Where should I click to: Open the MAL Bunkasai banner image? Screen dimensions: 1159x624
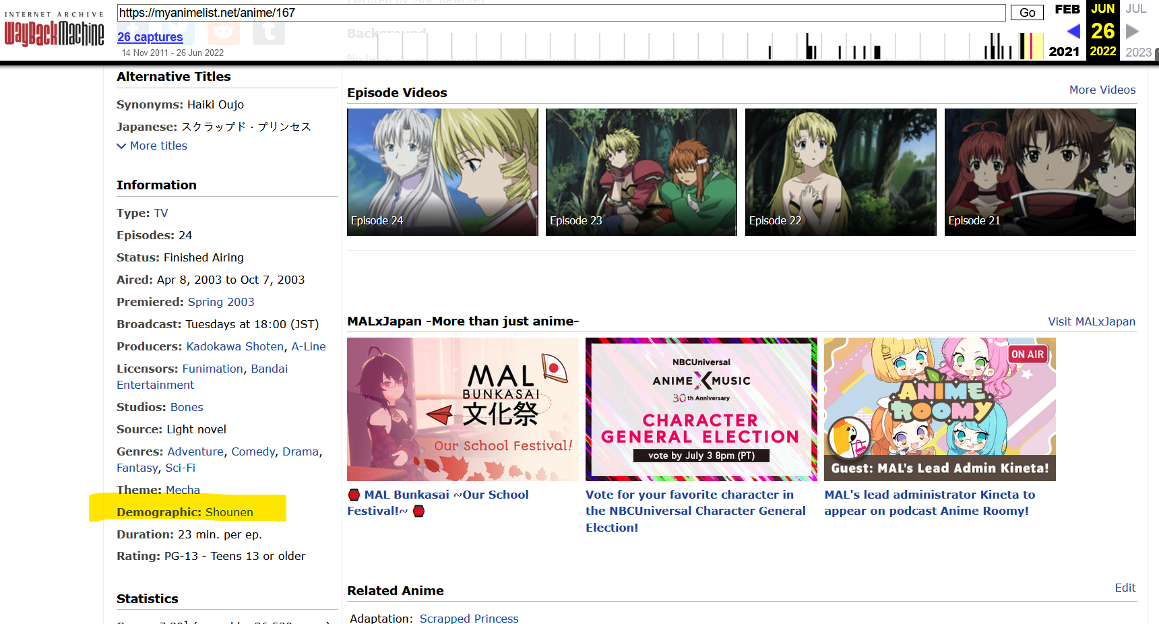click(x=462, y=409)
